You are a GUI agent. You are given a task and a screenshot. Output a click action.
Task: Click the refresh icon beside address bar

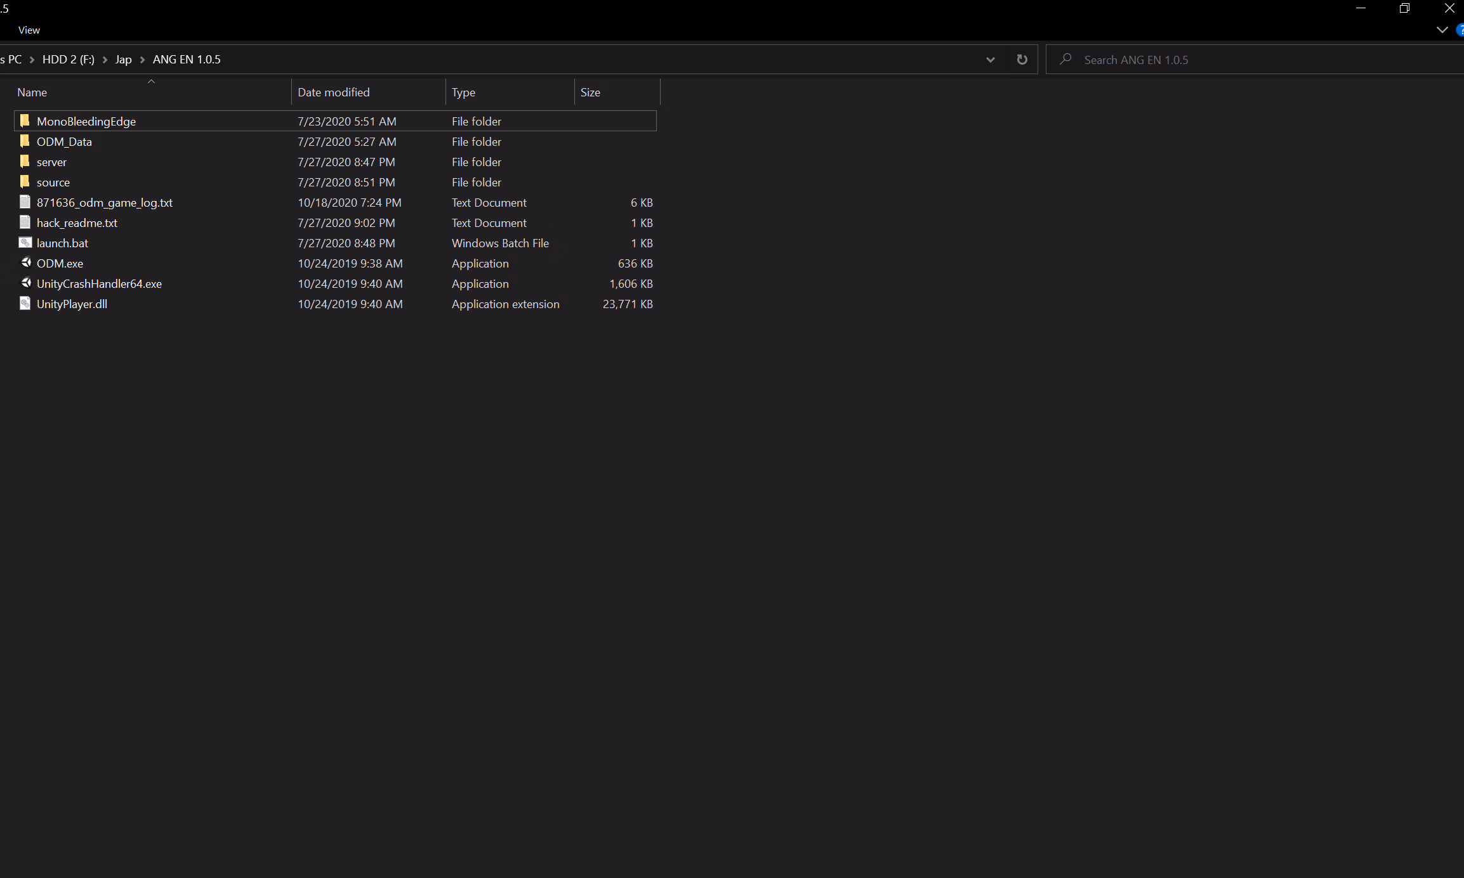[1022, 60]
